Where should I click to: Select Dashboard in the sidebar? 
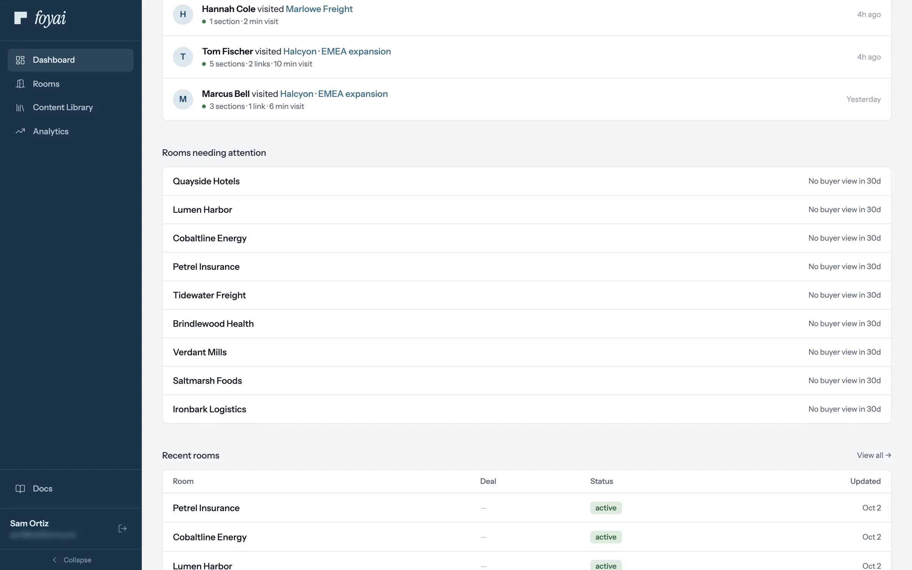coord(71,60)
